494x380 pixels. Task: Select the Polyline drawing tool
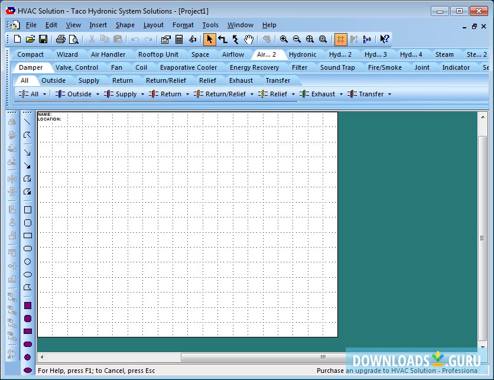[x=27, y=135]
